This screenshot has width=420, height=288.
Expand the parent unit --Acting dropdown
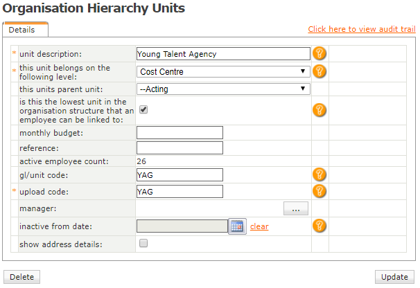click(223, 89)
